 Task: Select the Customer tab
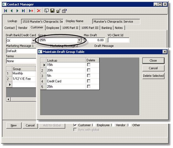(x=37, y=27)
